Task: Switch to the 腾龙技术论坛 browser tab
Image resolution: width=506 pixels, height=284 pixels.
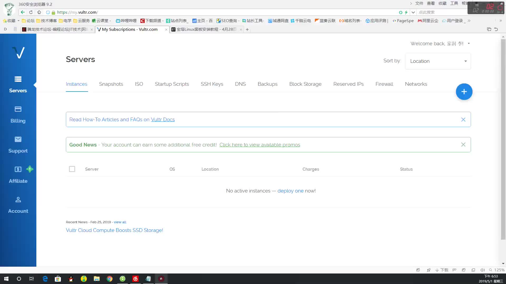Action: tap(57, 29)
